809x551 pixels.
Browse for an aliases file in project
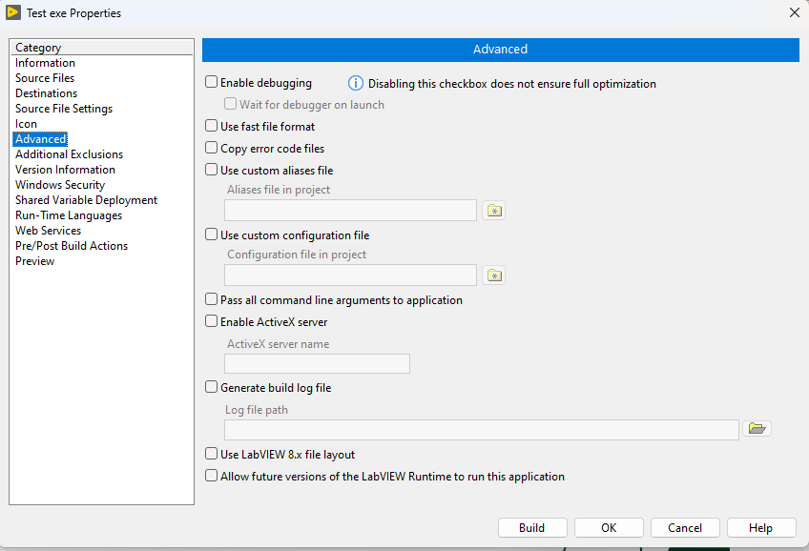pos(494,210)
